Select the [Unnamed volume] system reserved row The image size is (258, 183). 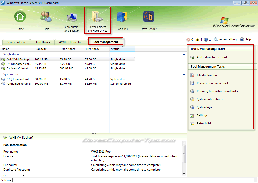(68, 84)
